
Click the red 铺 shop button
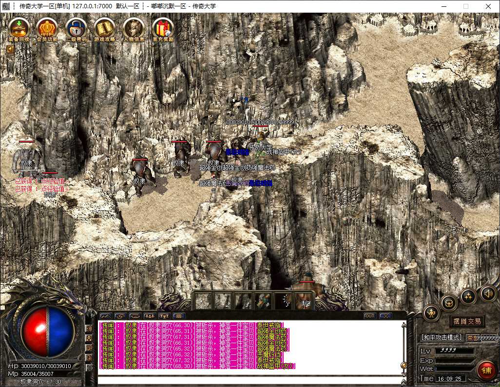[486, 371]
